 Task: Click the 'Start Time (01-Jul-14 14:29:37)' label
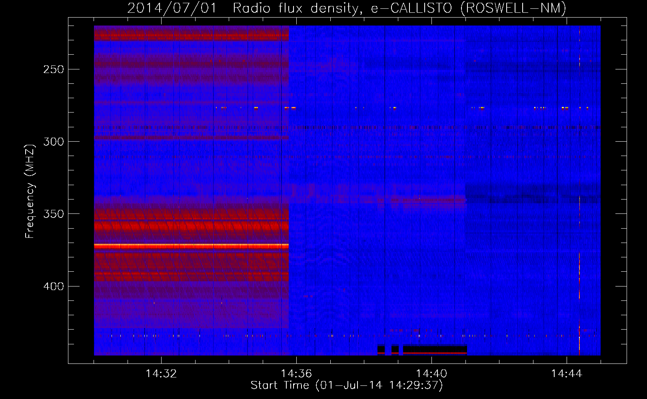(x=347, y=385)
